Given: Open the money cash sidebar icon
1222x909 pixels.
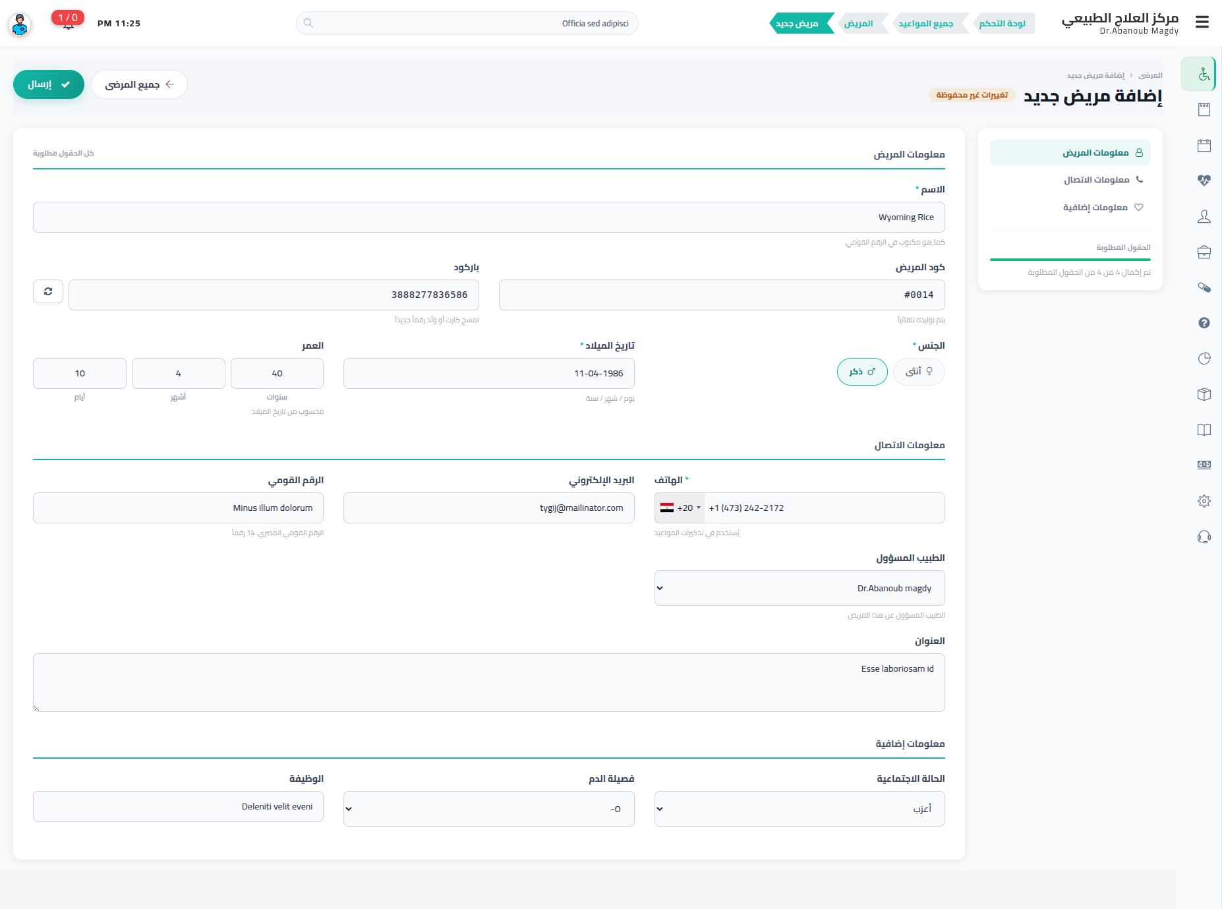Looking at the screenshot, I should [1204, 465].
